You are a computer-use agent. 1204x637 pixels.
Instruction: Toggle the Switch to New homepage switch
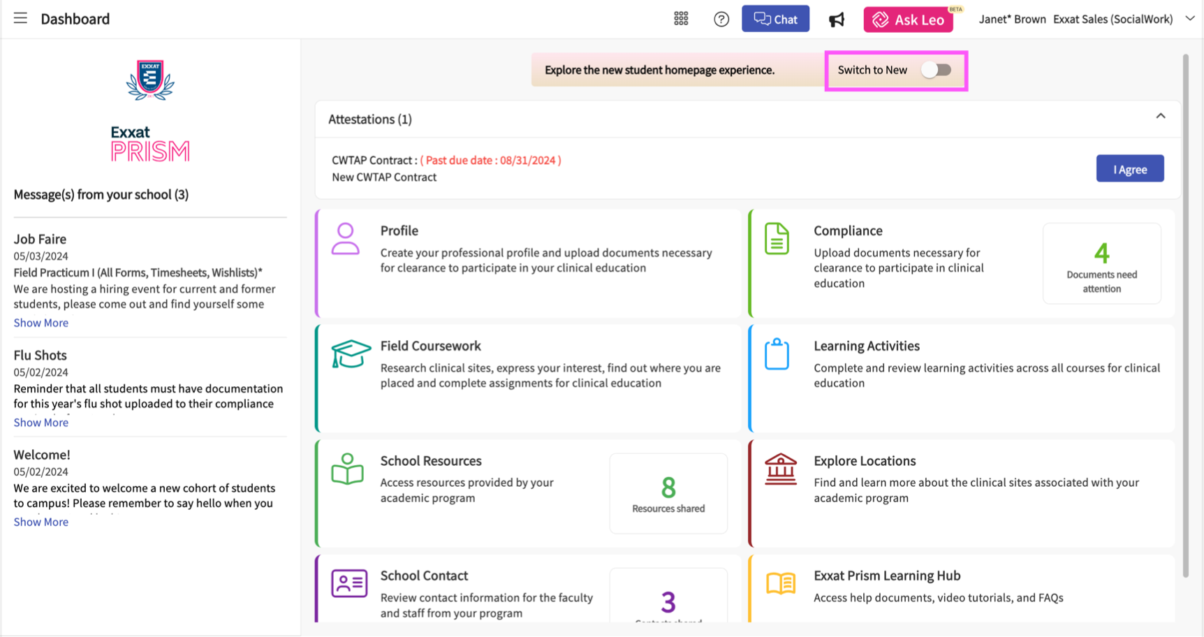(936, 70)
